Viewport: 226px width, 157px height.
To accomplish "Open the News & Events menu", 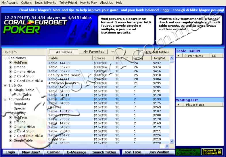I will (45, 3).
